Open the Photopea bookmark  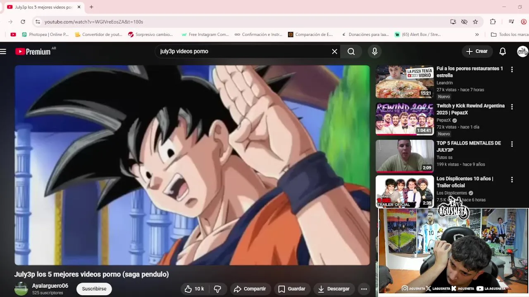coord(45,35)
